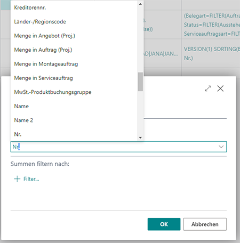Click the dropdown list scroll-up arrow
The width and height of the screenshot is (240, 243).
tap(140, 4)
